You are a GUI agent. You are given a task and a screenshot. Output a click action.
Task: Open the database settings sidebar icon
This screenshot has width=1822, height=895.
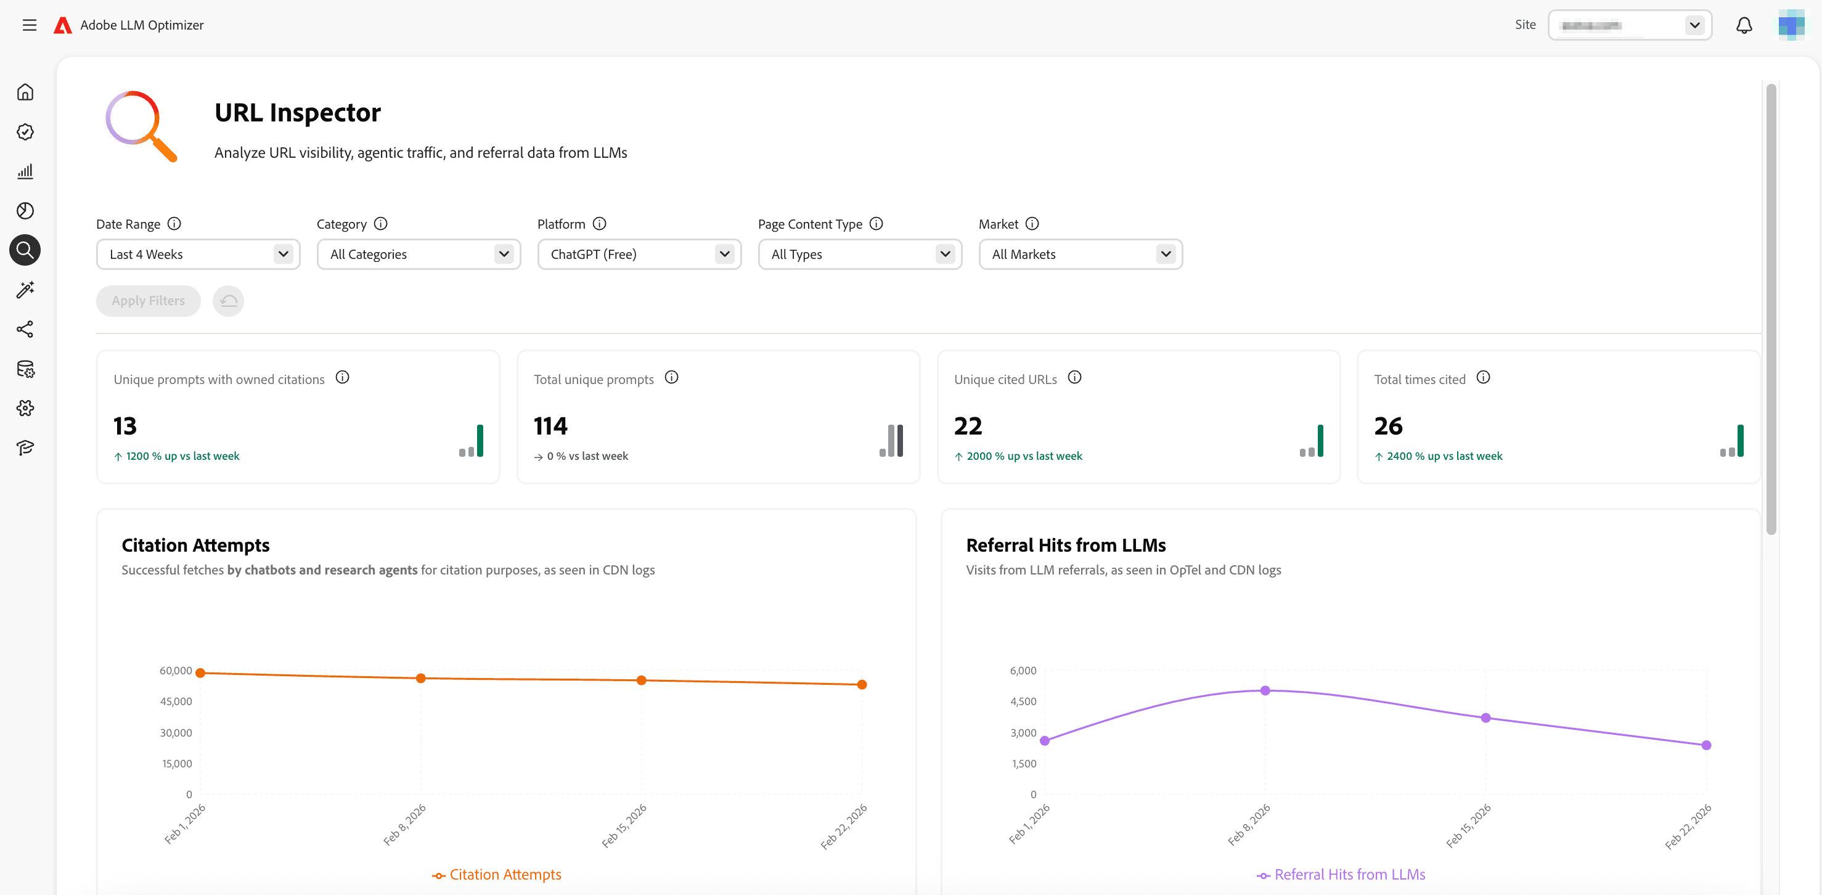[x=25, y=369]
